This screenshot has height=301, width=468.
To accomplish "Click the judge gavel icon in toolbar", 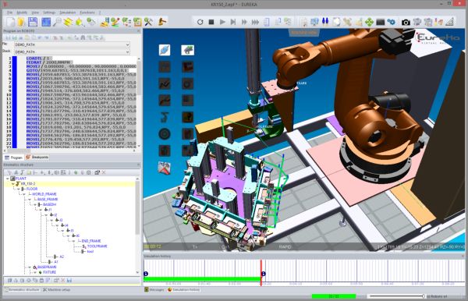I will tap(161, 22).
